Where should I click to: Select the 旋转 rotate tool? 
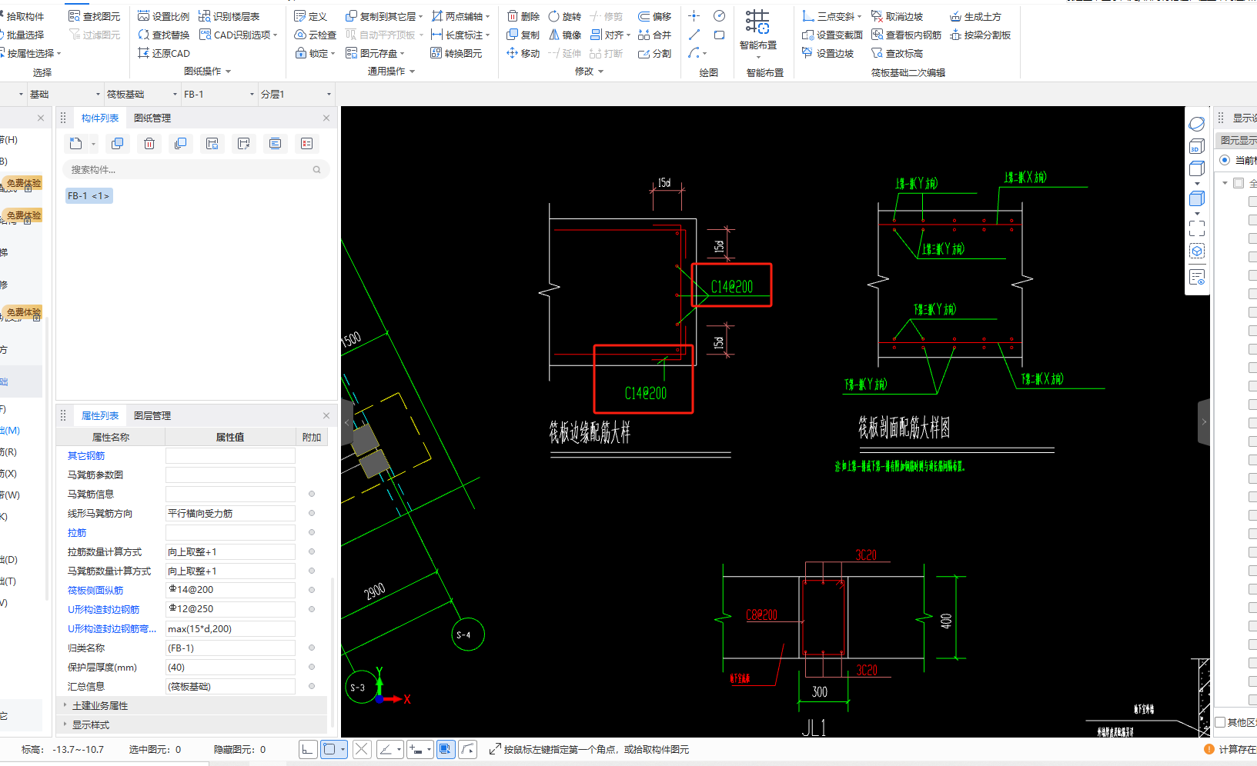tap(564, 16)
